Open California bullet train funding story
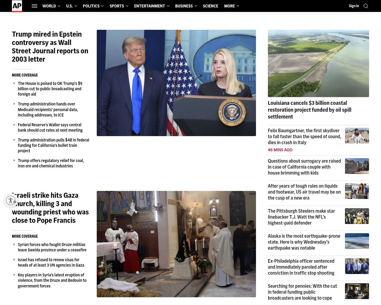This screenshot has height=305, width=381. pyautogui.click(x=54, y=145)
